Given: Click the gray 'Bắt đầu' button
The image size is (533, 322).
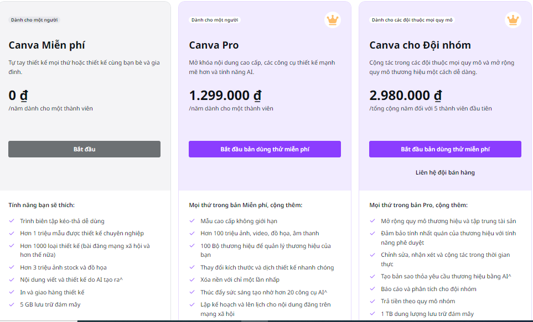Looking at the screenshot, I should pos(84,149).
